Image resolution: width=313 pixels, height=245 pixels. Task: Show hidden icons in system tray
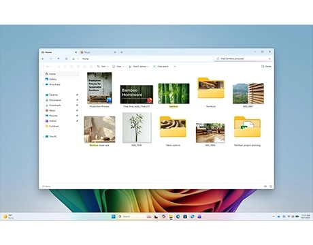[274, 216]
